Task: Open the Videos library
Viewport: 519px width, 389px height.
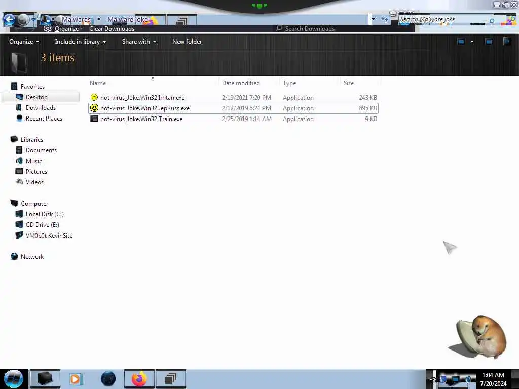Action: coord(34,182)
